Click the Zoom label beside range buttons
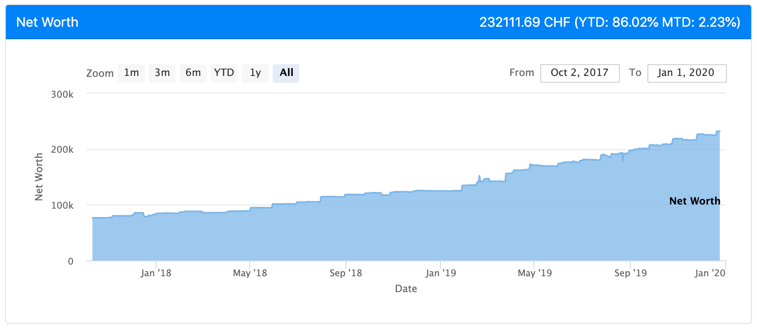 pos(100,73)
